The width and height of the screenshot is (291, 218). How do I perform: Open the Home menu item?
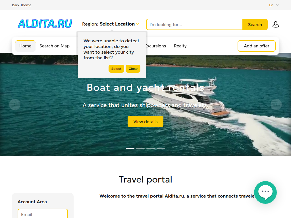(x=25, y=46)
